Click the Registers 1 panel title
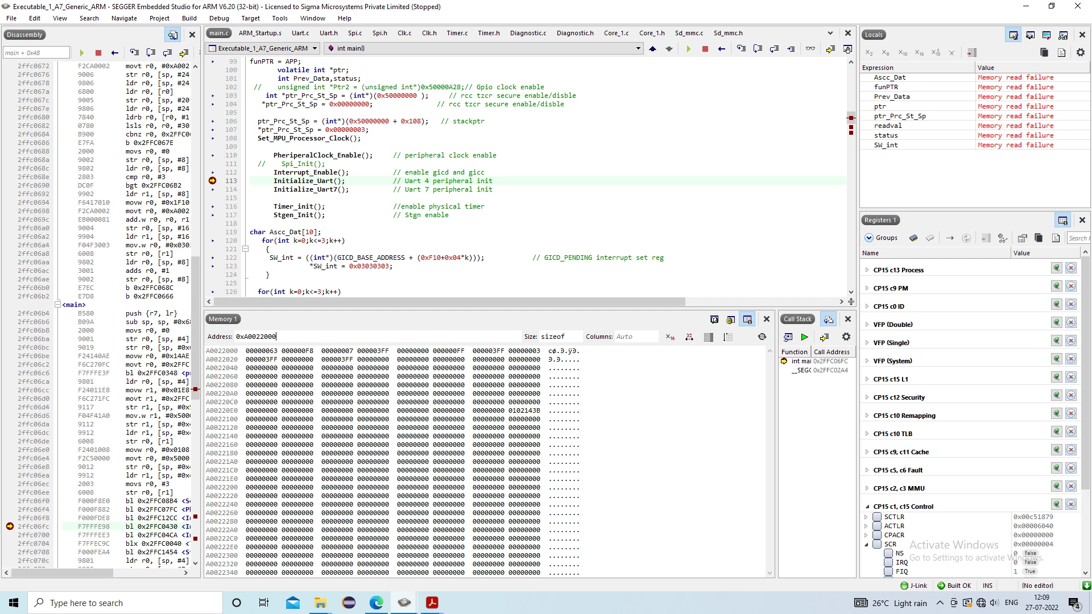 (880, 221)
